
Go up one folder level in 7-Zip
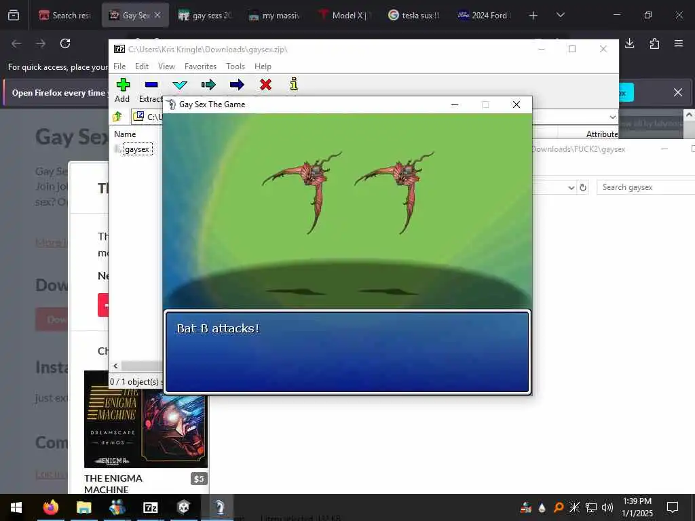(117, 117)
